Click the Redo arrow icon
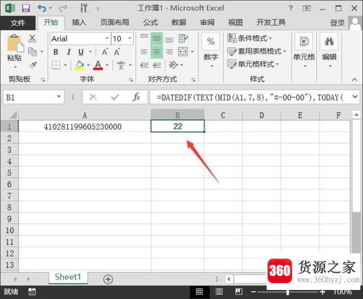363x299 pixels. click(x=63, y=9)
